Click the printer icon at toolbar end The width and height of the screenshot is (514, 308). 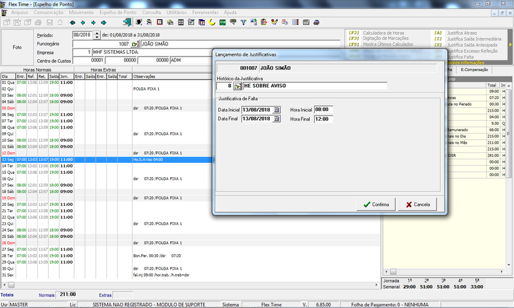316,22
